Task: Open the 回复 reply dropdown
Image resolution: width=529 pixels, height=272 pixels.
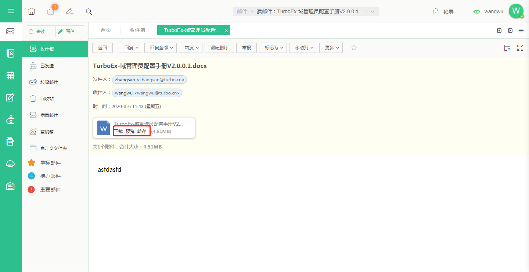Action: 130,48
